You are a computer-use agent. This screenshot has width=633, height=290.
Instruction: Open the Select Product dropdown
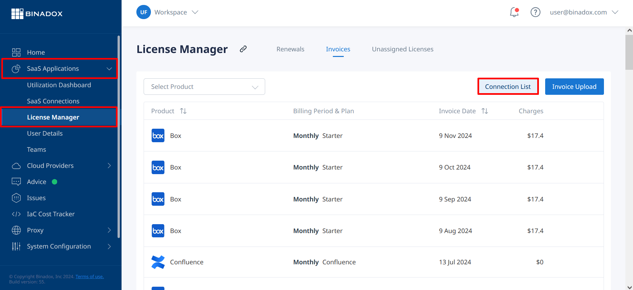pyautogui.click(x=204, y=87)
